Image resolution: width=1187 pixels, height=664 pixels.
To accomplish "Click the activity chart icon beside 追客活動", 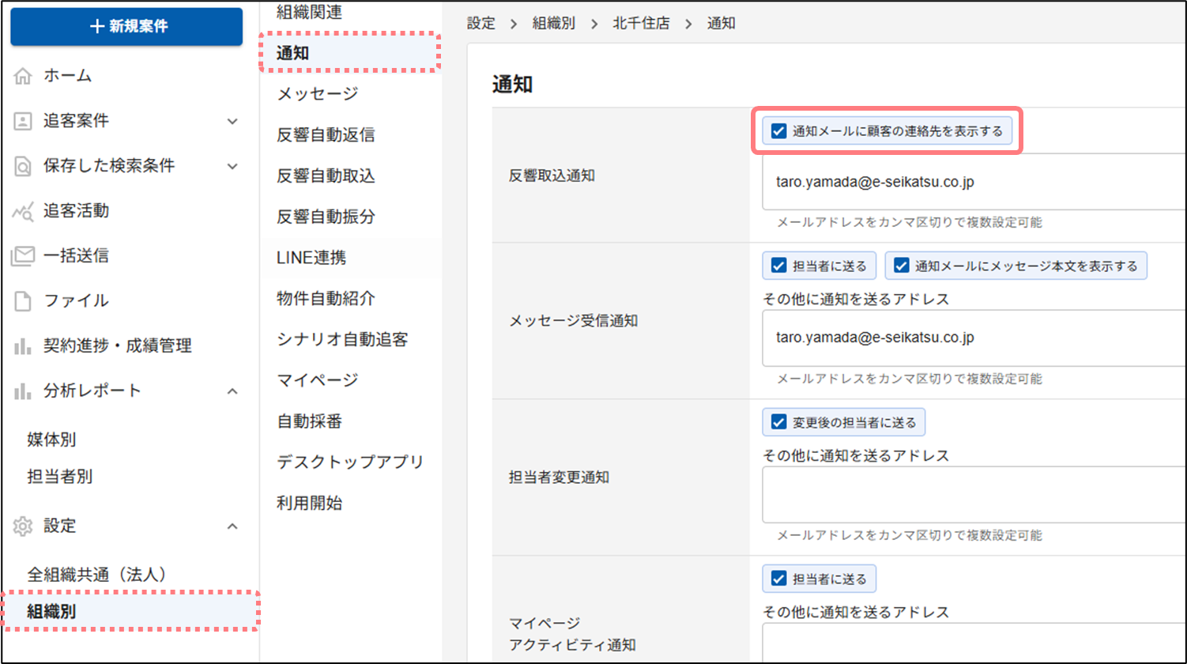I will (23, 211).
